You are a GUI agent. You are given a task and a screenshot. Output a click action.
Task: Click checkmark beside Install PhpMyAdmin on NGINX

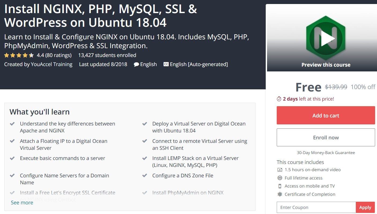(145, 193)
